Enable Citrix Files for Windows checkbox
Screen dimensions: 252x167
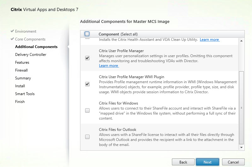[x=87, y=110]
